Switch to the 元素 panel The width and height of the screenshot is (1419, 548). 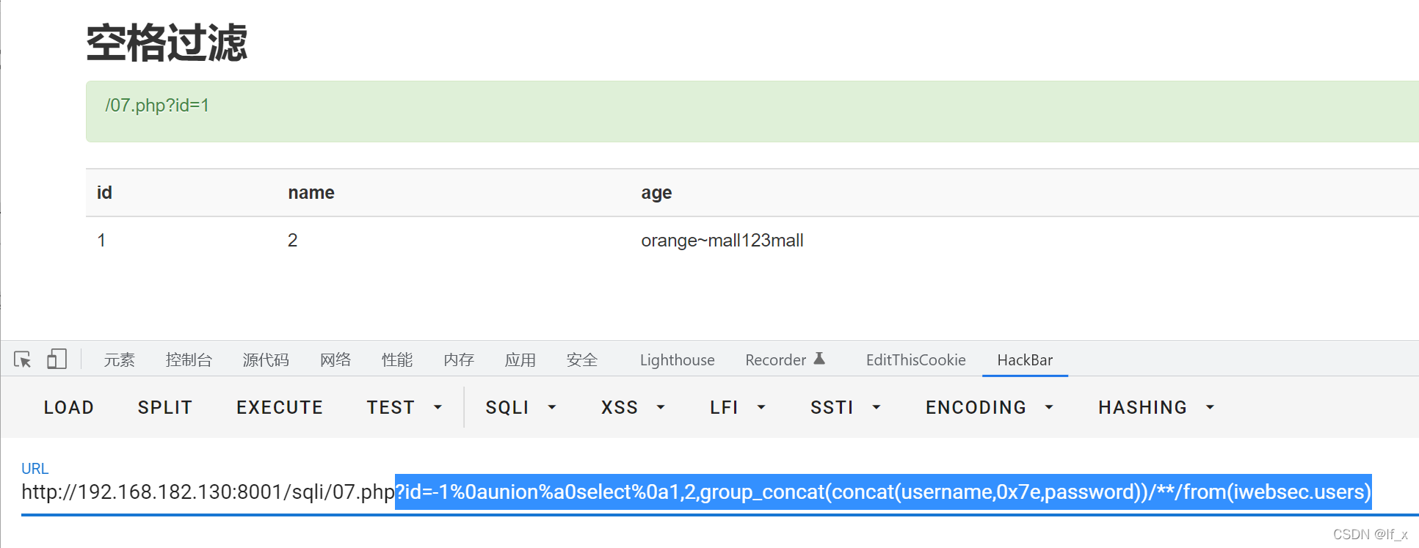(x=120, y=359)
